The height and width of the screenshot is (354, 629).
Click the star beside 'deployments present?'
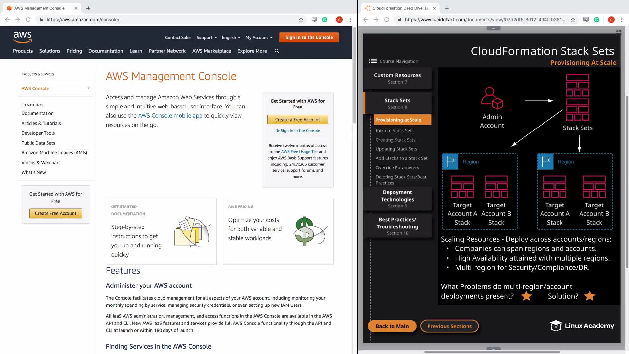click(x=526, y=296)
